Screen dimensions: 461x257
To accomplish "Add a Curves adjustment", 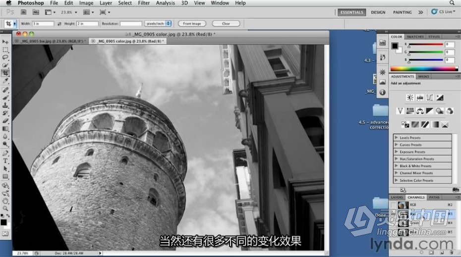I will [430, 98].
